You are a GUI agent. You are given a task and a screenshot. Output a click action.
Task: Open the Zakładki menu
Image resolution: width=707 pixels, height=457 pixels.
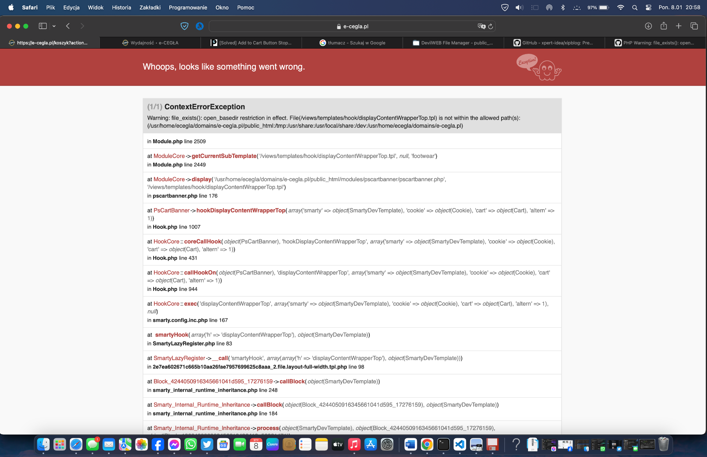tap(150, 7)
